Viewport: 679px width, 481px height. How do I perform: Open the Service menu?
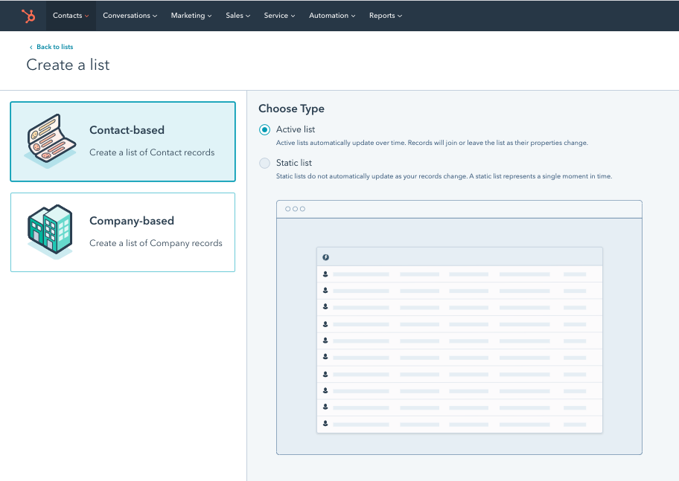[279, 15]
